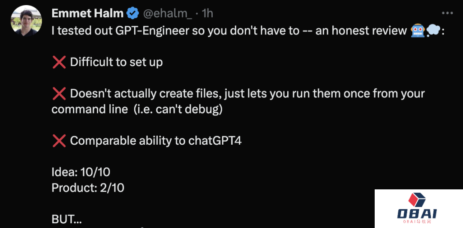This screenshot has width=463, height=228.
Task: Click the 'Difficult to set up' text
Action: tap(116, 62)
